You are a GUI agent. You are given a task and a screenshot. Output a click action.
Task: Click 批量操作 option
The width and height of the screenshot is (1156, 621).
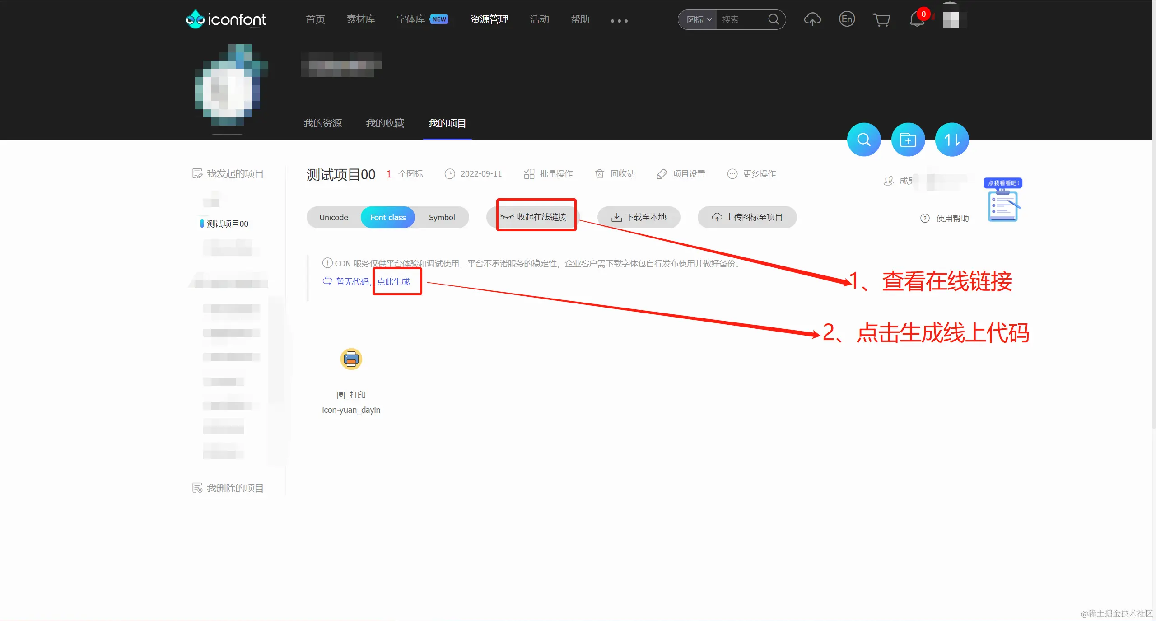[x=548, y=174]
